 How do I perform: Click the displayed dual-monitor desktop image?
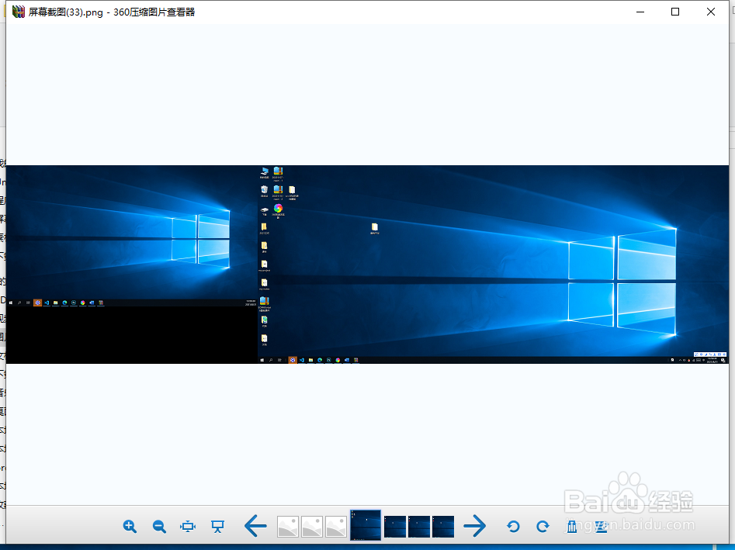pos(368,265)
